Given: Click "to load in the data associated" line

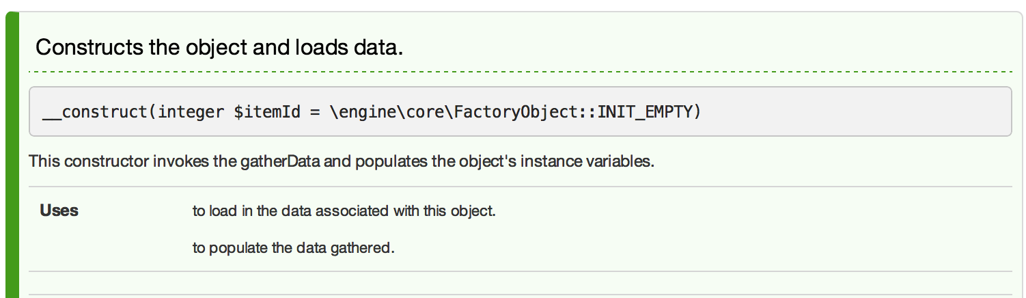Looking at the screenshot, I should [x=287, y=211].
